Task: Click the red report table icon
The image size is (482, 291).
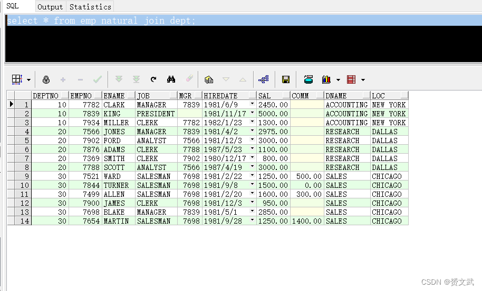Action: tap(351, 79)
